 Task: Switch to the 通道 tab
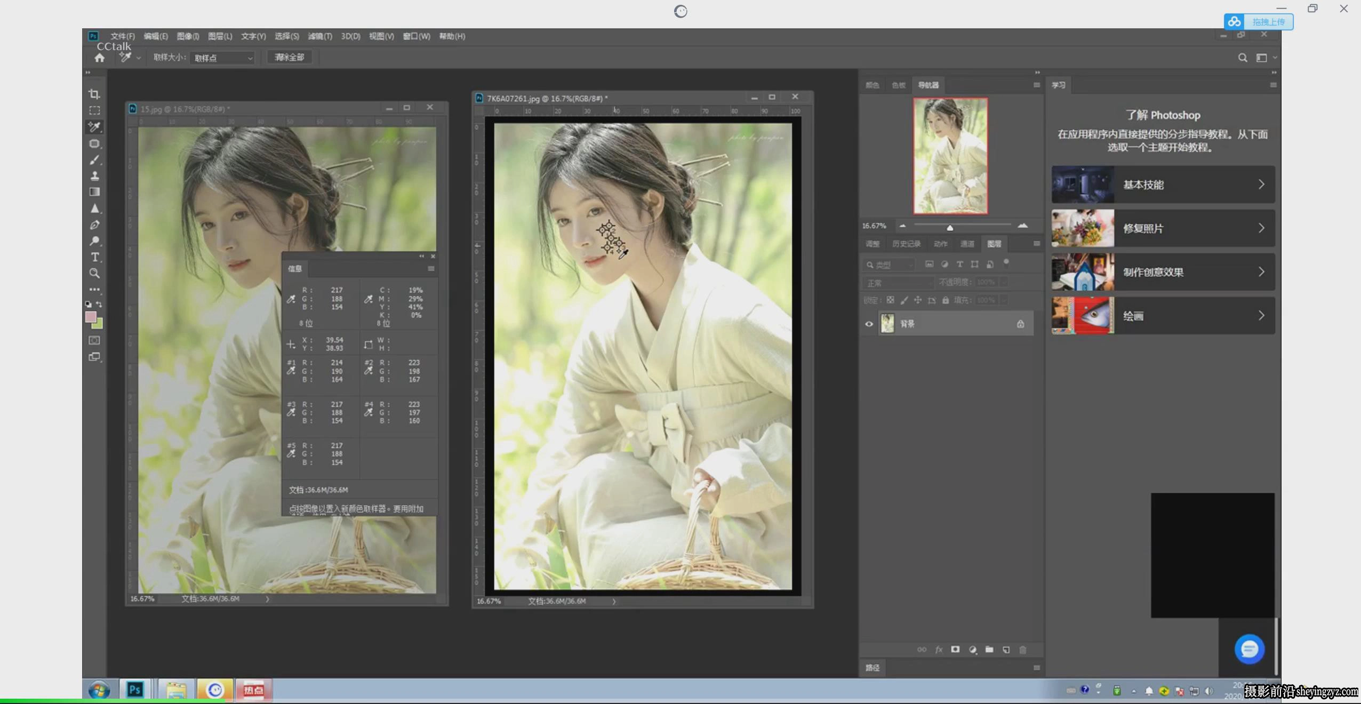(x=967, y=244)
